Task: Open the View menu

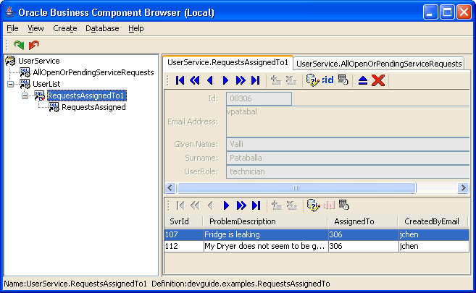Action: pos(36,28)
